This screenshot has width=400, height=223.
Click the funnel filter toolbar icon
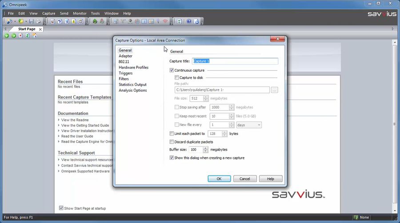click(60, 21)
